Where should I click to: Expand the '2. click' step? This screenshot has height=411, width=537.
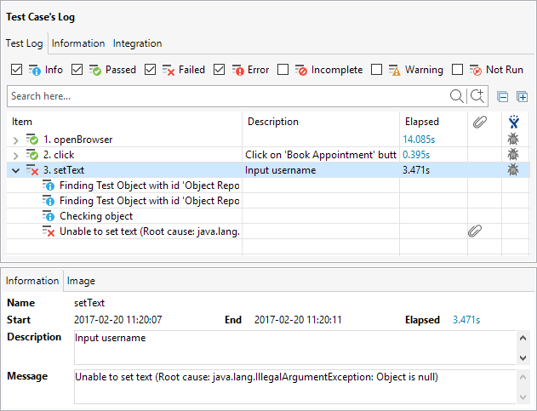[16, 155]
